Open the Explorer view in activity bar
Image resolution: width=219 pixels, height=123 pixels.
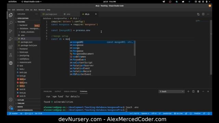(11, 15)
